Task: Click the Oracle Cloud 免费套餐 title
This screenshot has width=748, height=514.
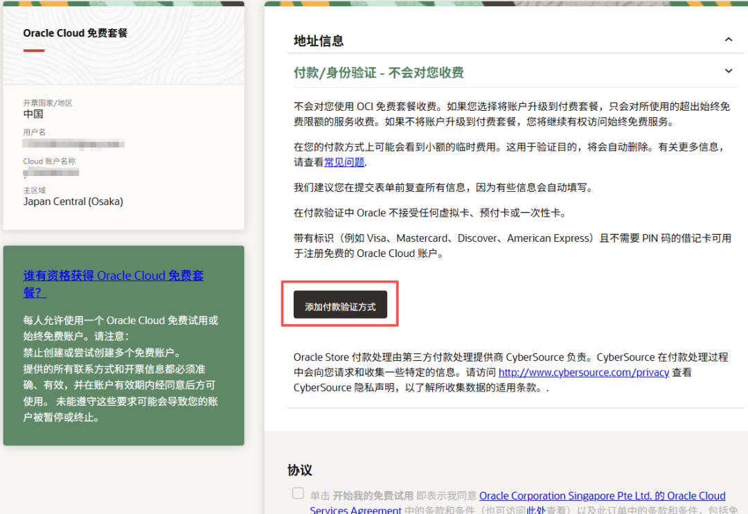Action: coord(75,33)
